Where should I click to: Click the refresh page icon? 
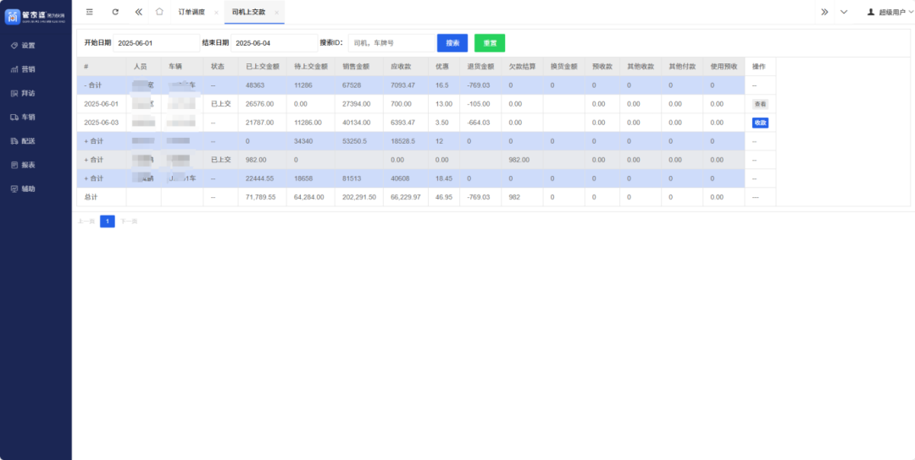(x=115, y=12)
